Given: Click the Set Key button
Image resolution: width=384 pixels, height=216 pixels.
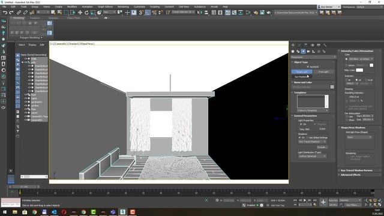Looking at the screenshot, I should click(333, 205).
